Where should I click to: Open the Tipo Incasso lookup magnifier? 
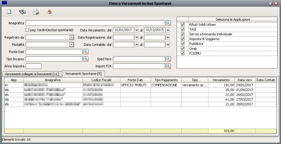tap(85, 59)
